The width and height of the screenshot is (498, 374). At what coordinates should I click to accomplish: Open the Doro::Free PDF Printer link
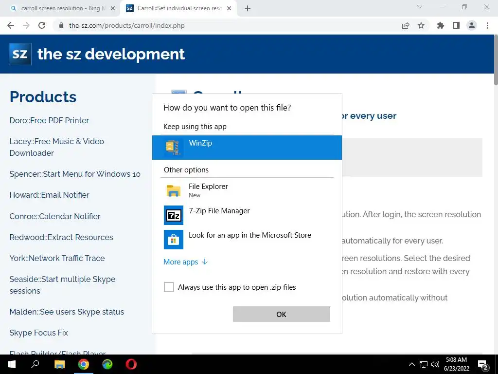coord(49,121)
